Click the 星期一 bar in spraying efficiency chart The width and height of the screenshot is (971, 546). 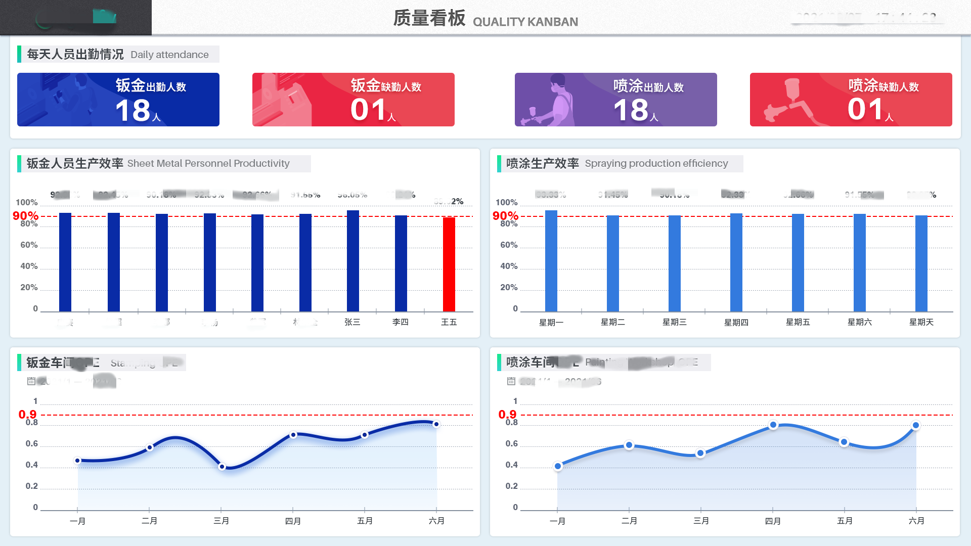[x=551, y=261]
